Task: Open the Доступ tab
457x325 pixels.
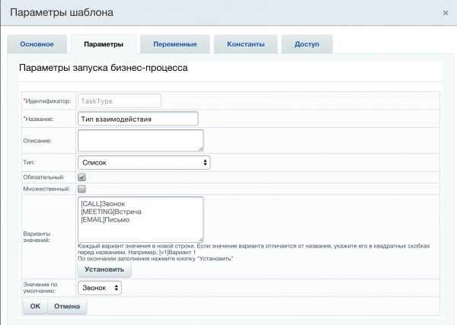Action: [306, 44]
